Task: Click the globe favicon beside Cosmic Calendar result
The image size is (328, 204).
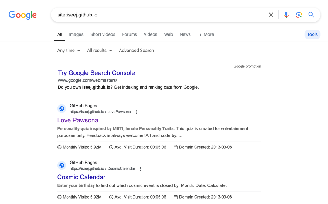Action: pos(61,165)
